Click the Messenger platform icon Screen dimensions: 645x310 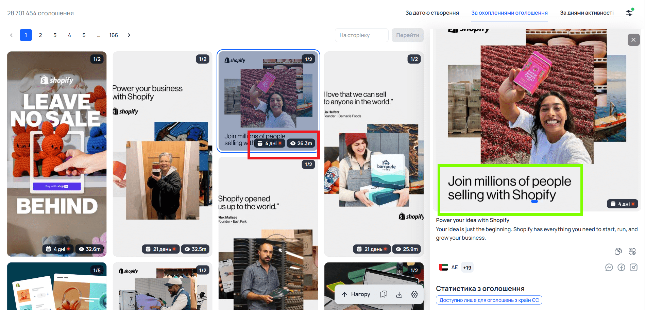[609, 268]
